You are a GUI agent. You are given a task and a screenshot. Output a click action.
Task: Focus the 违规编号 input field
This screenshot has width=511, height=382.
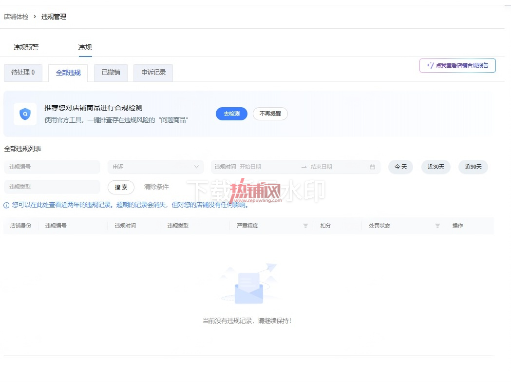(x=52, y=167)
